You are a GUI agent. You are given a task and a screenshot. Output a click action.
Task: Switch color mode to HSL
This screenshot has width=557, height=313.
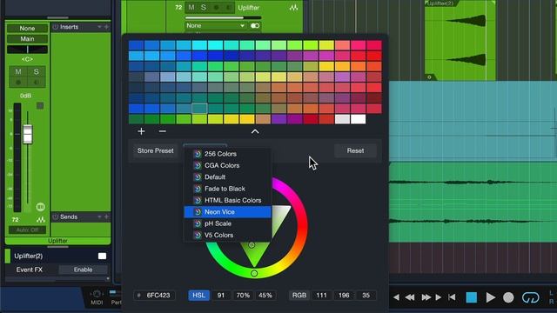[198, 296]
